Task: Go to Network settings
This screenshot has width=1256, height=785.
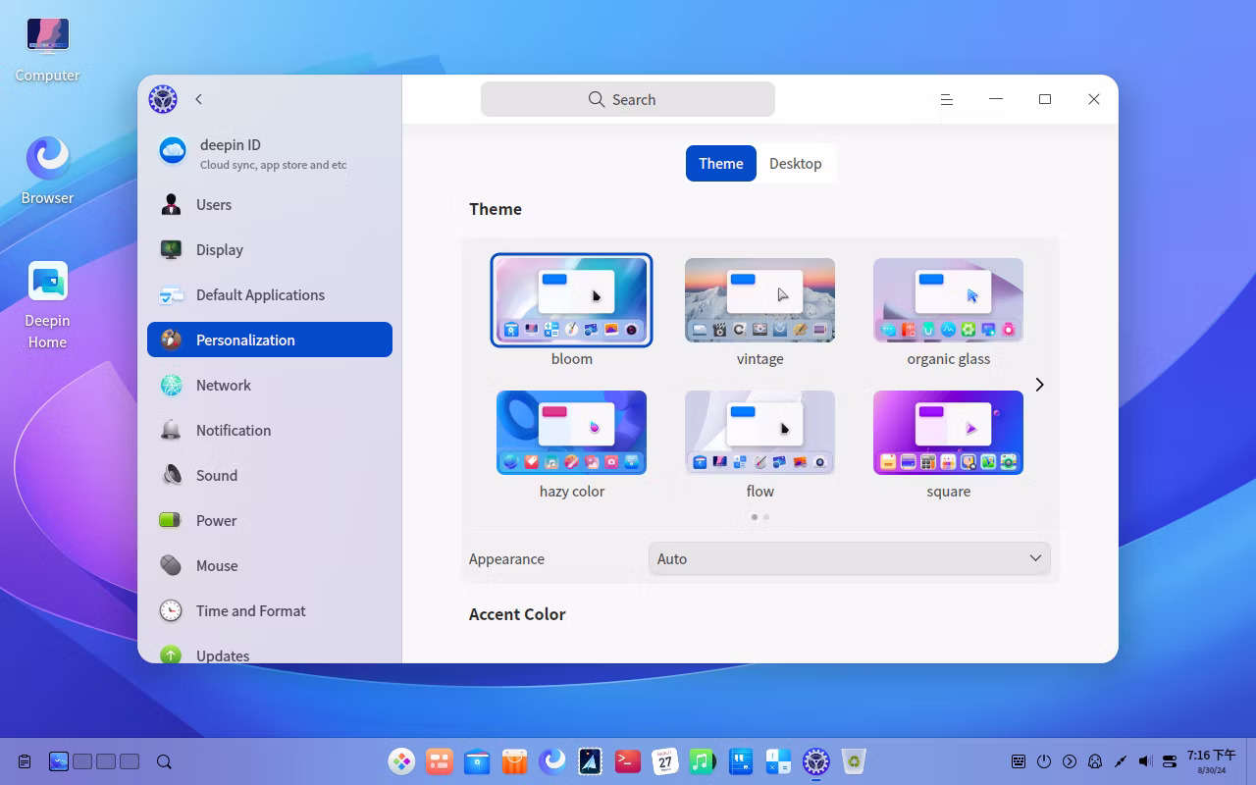Action: [223, 386]
